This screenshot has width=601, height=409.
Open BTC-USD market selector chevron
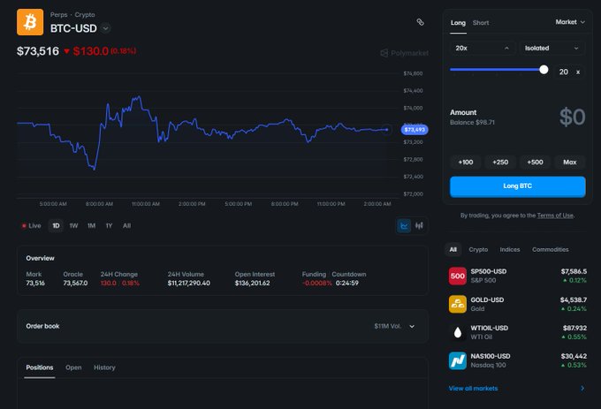pyautogui.click(x=105, y=28)
